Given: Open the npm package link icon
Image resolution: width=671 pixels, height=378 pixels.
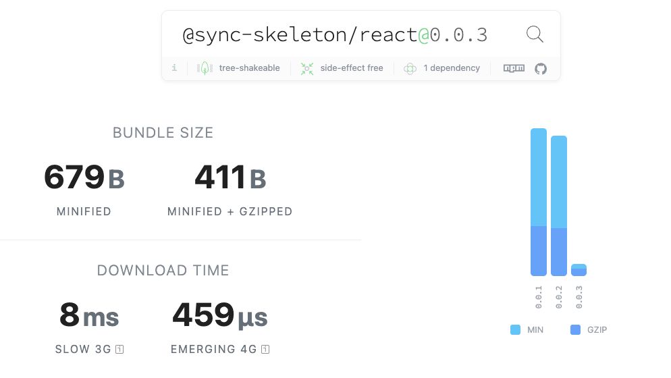Looking at the screenshot, I should [x=514, y=68].
